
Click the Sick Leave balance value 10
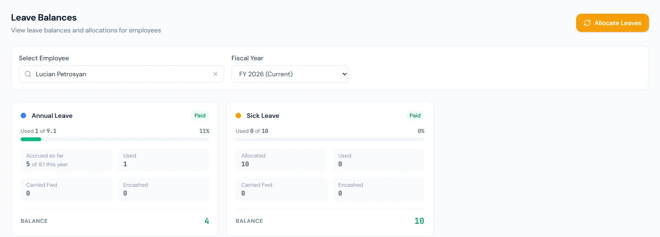pyautogui.click(x=419, y=221)
